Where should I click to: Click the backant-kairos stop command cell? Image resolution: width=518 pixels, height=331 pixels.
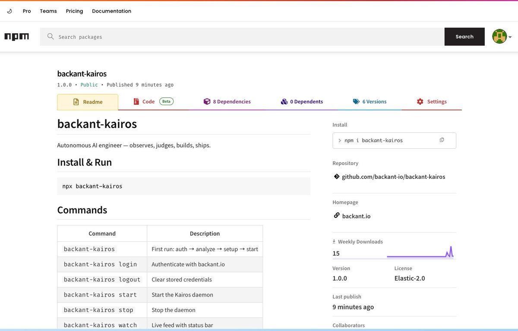click(x=102, y=310)
